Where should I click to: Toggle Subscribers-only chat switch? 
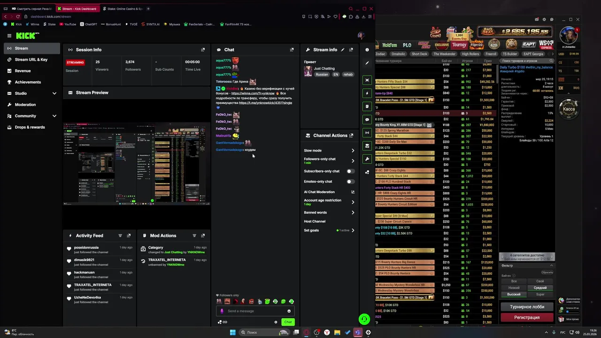point(350,171)
